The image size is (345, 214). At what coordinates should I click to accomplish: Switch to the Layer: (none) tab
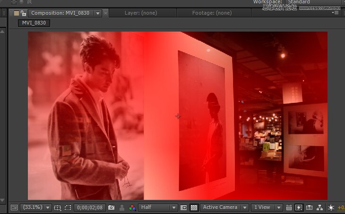141,13
